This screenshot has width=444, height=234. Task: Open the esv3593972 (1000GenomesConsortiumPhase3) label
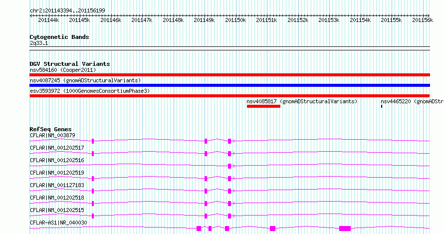click(90, 91)
